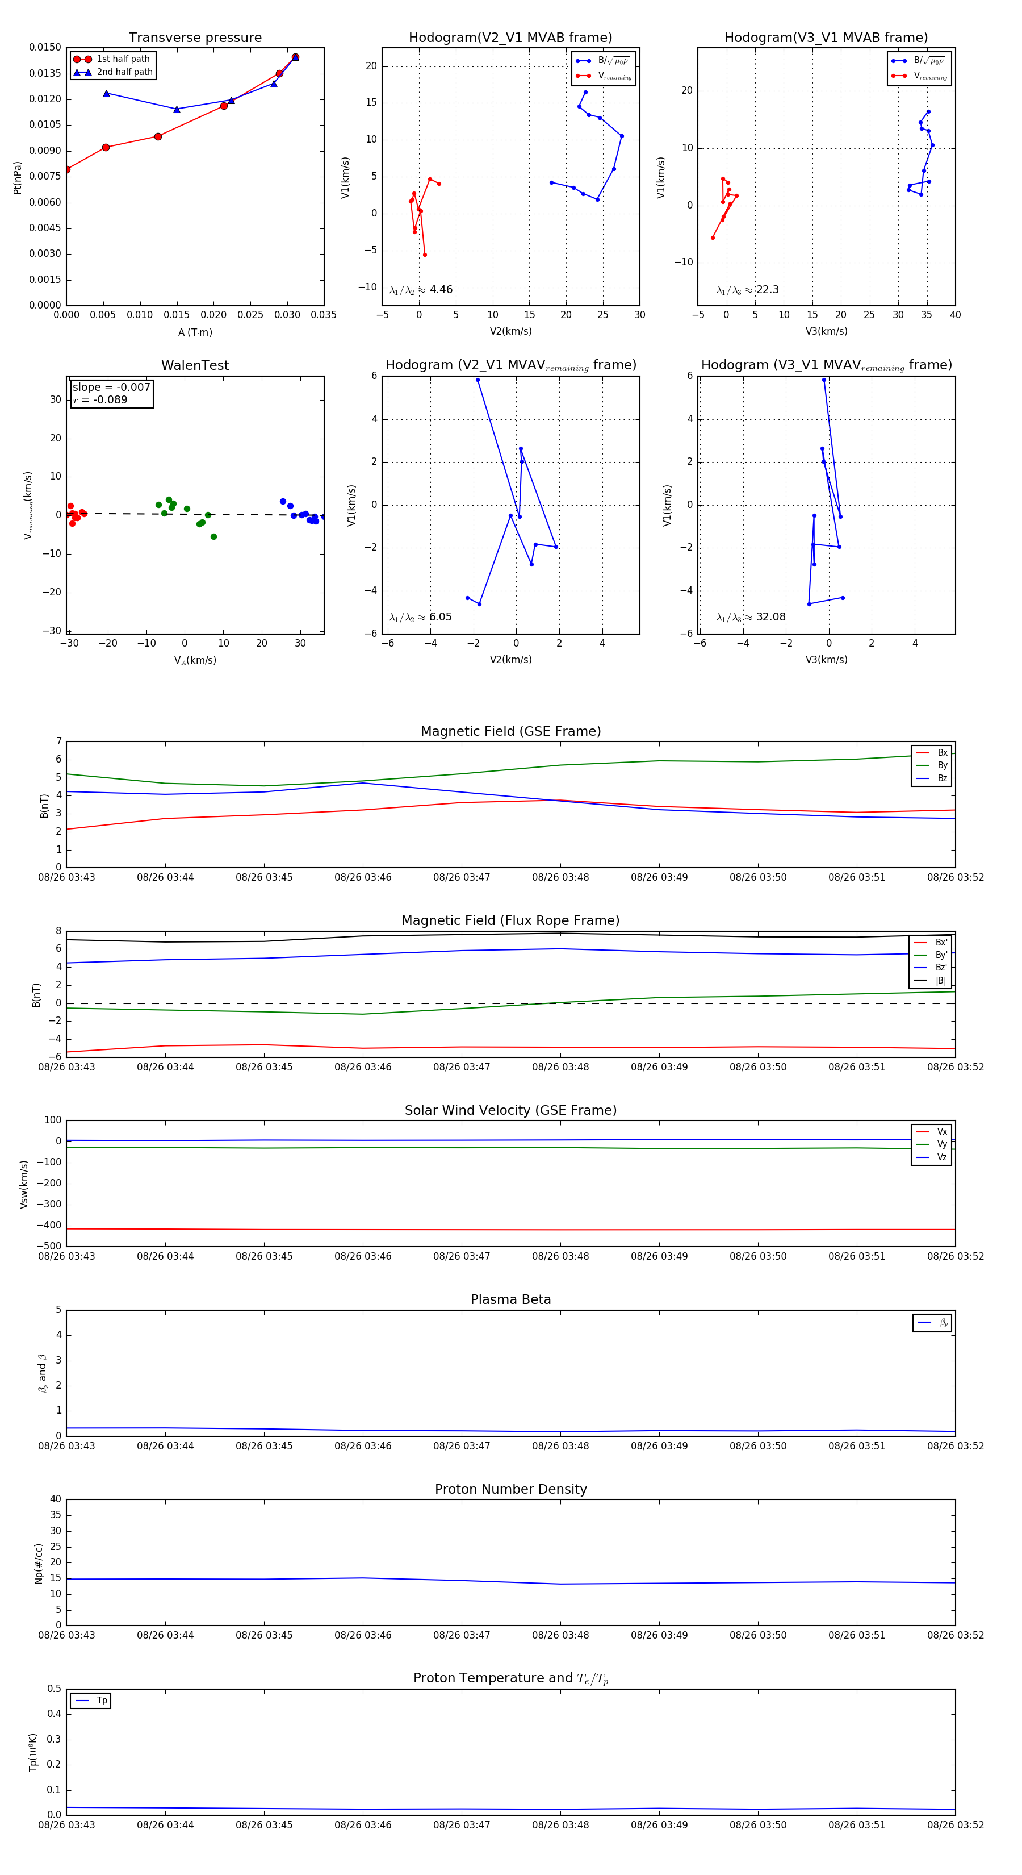
Task: Click the dashed fit line in the WalenTest plot
Action: (195, 514)
